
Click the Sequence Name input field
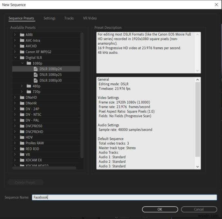[124, 197]
